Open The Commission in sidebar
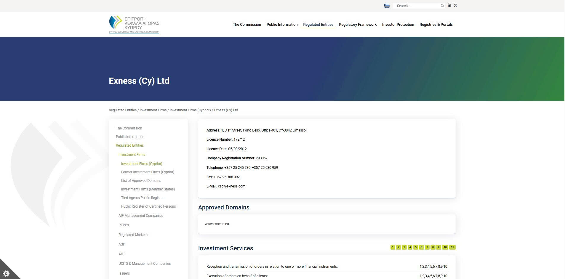565x279 pixels. point(129,128)
